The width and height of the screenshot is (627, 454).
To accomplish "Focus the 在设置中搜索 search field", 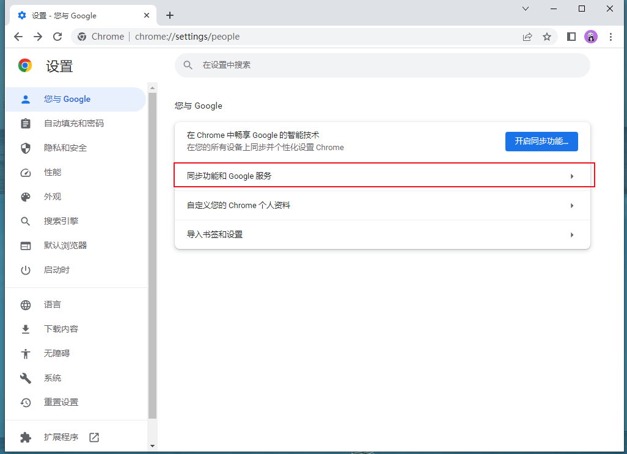I will 383,65.
